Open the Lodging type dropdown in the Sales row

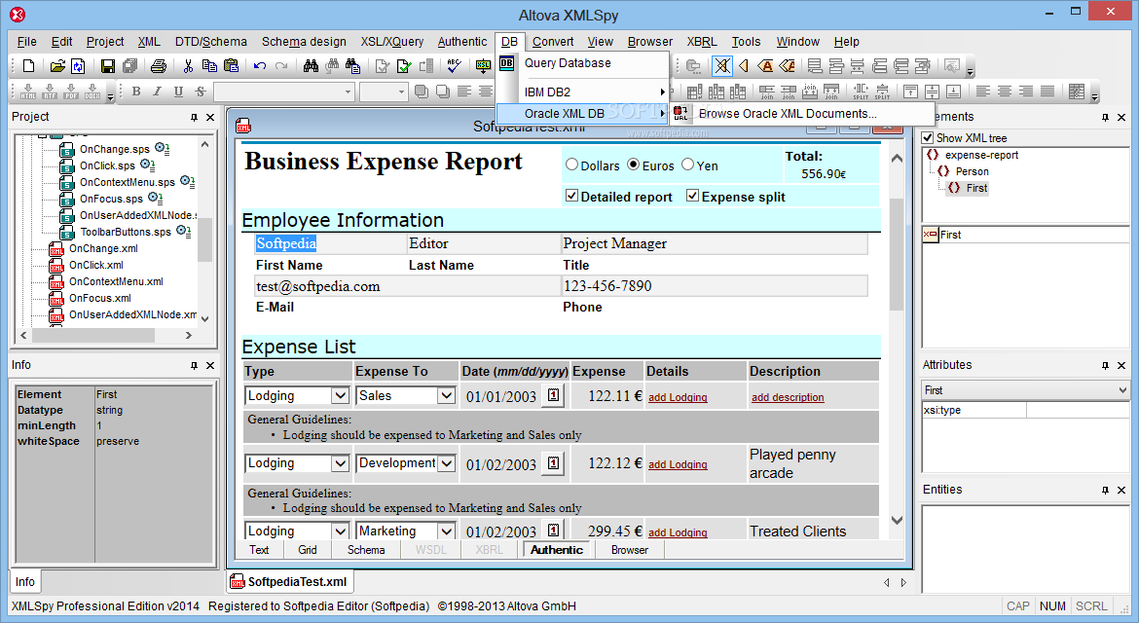click(340, 396)
